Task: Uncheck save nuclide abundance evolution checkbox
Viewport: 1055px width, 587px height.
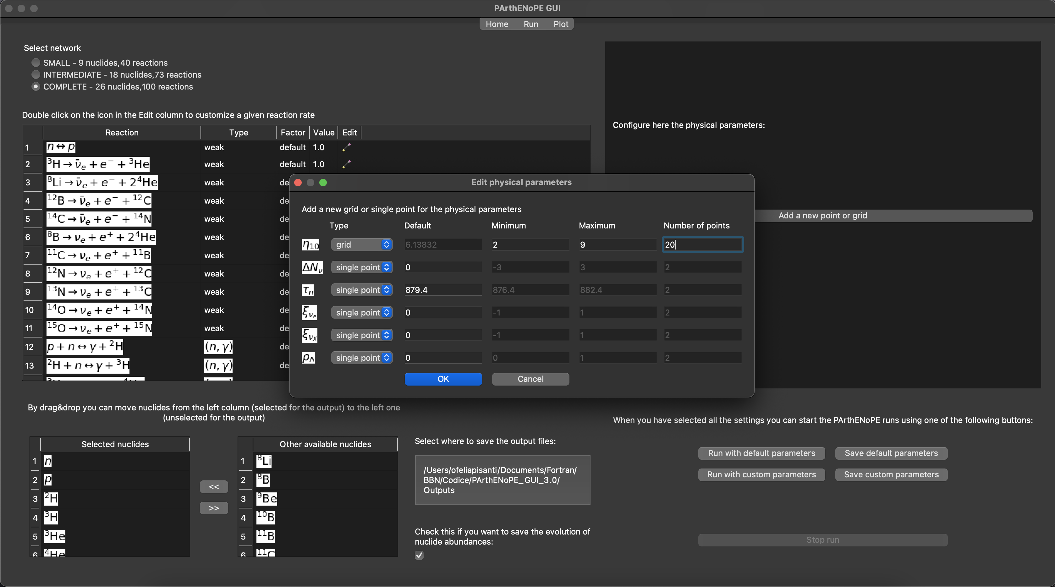Action: pos(419,556)
